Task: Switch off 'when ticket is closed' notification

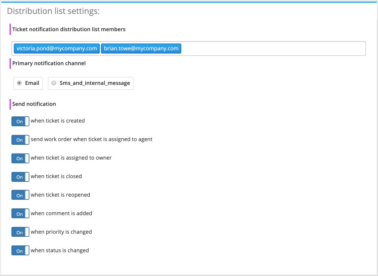Action: (x=20, y=177)
